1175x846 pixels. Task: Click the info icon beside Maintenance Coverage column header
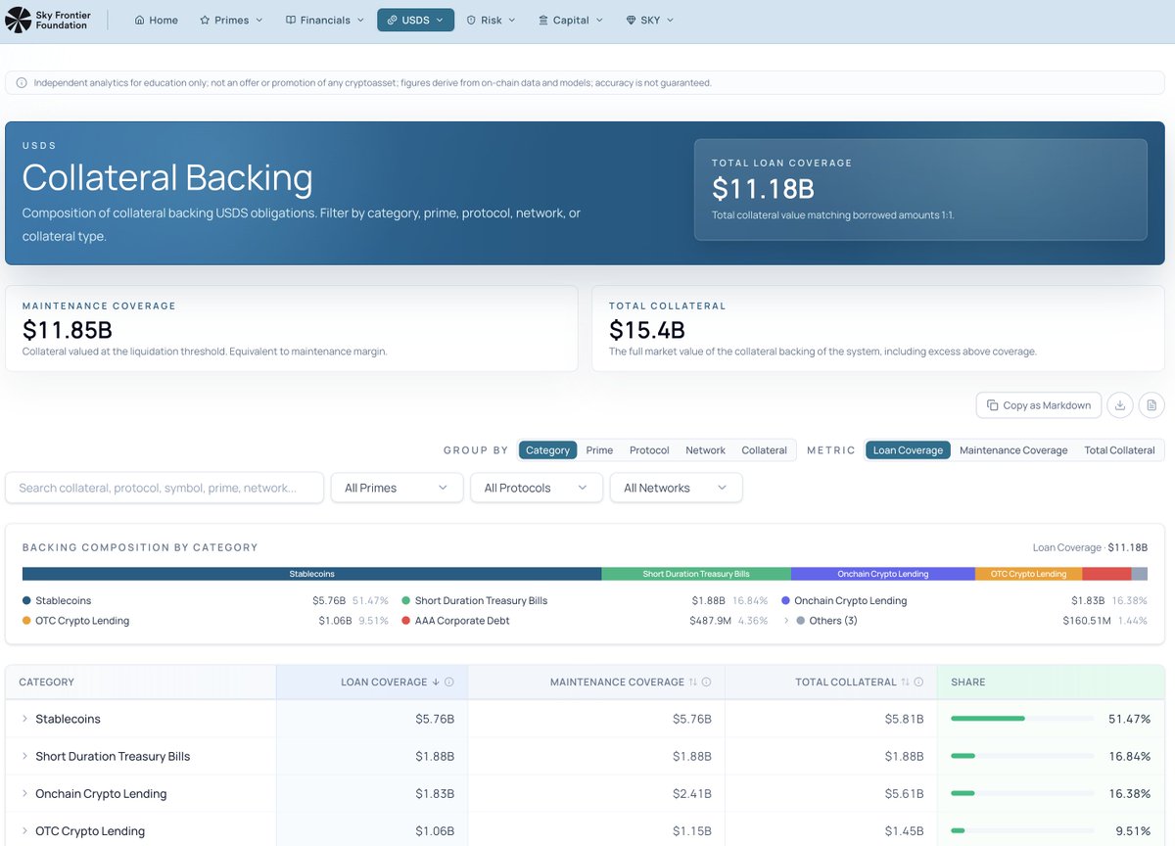[706, 682]
